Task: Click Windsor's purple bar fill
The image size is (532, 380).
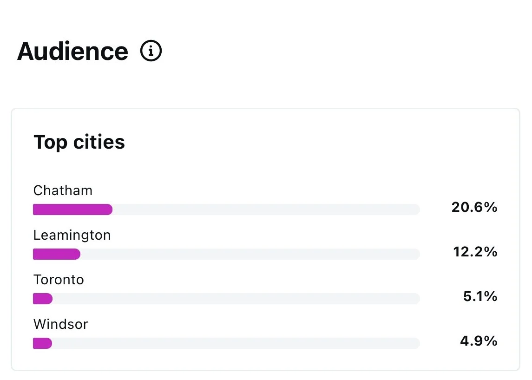Action: click(42, 343)
